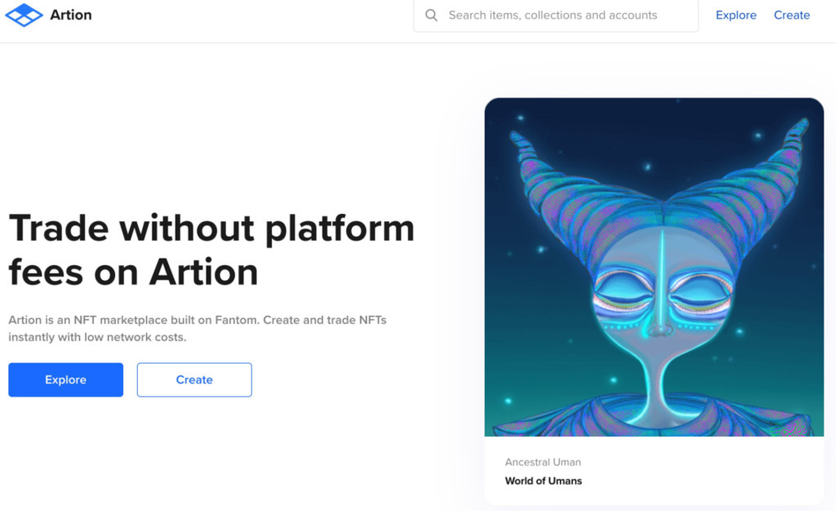Click the Artion brand name text
The height and width of the screenshot is (511, 836).
tap(71, 15)
